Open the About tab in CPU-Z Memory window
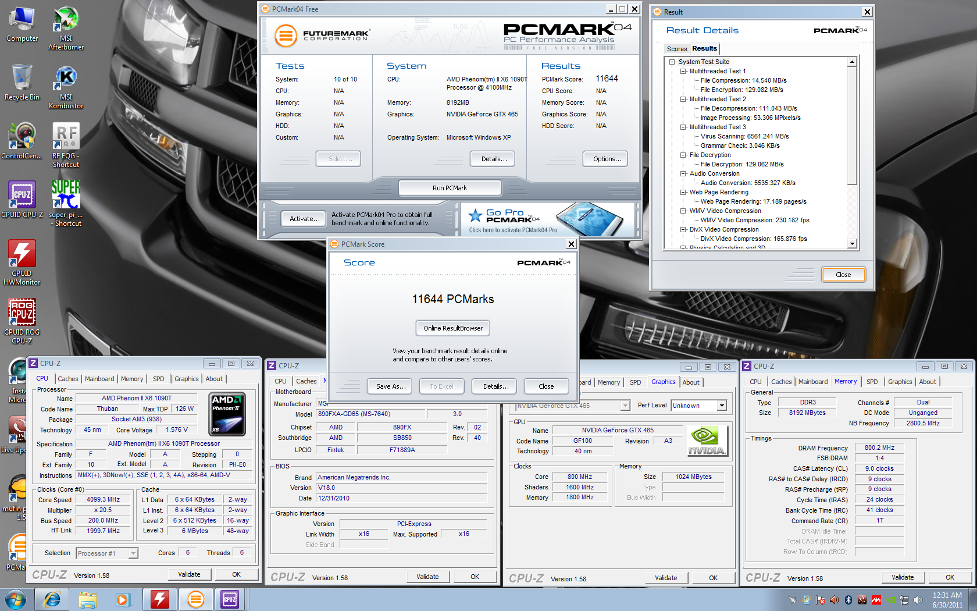Image resolution: width=977 pixels, height=611 pixels. (x=928, y=382)
